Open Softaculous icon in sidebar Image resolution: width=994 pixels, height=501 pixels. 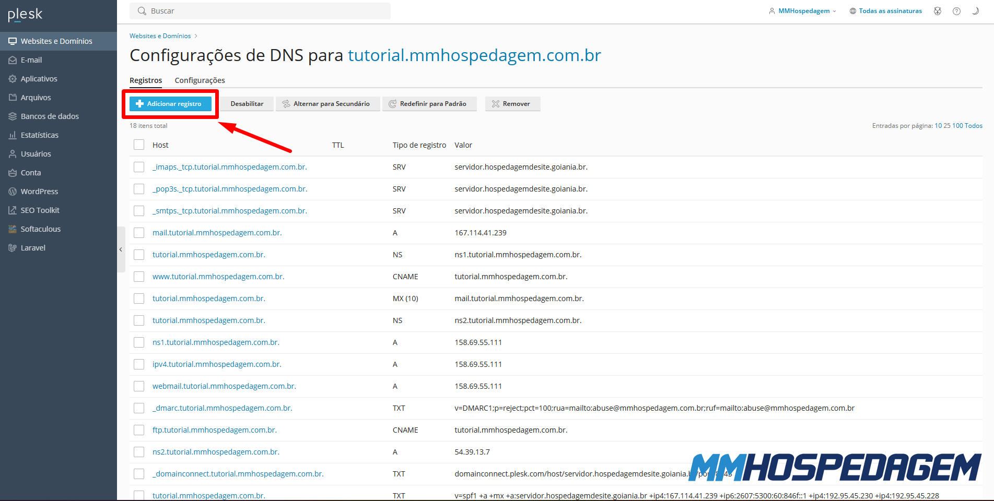[13, 229]
